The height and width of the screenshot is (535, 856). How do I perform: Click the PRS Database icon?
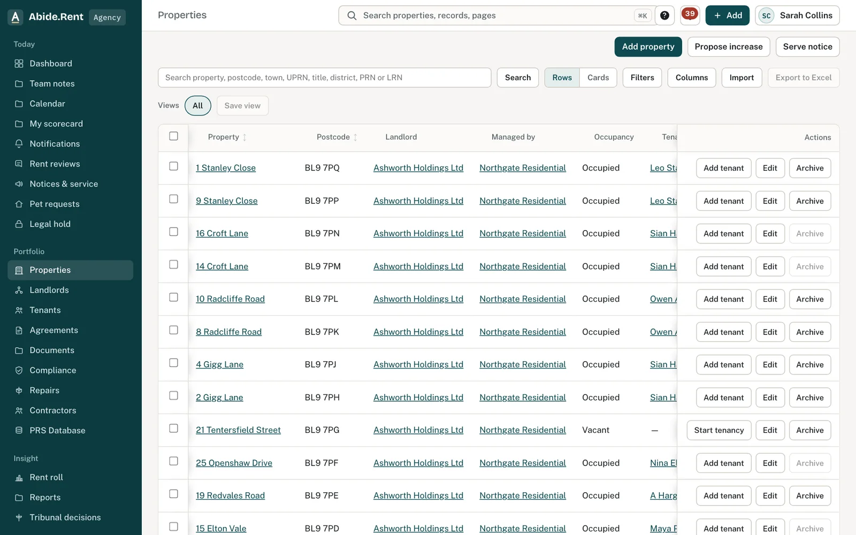click(x=19, y=431)
